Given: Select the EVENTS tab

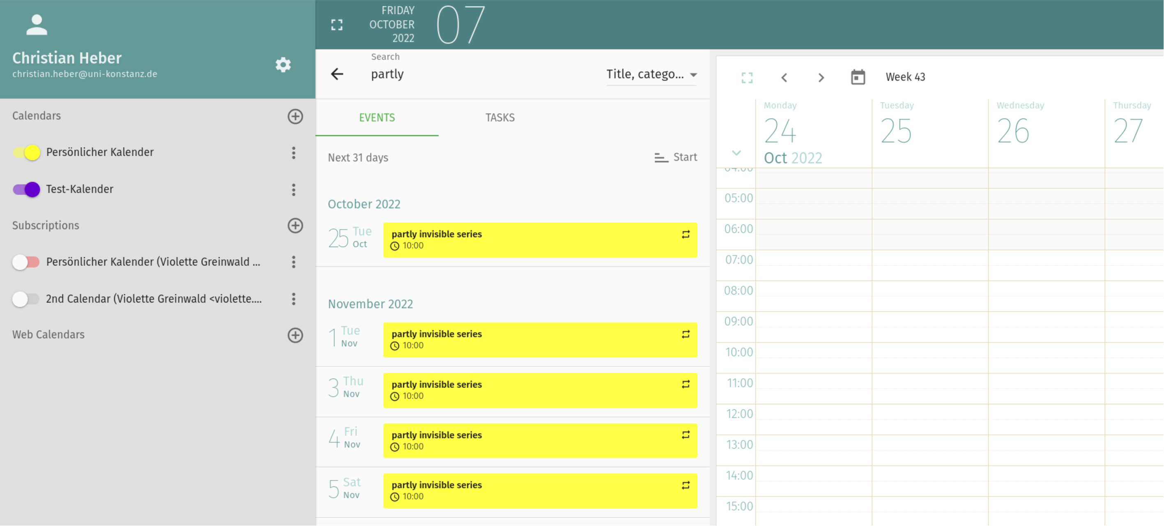Looking at the screenshot, I should pyautogui.click(x=377, y=118).
